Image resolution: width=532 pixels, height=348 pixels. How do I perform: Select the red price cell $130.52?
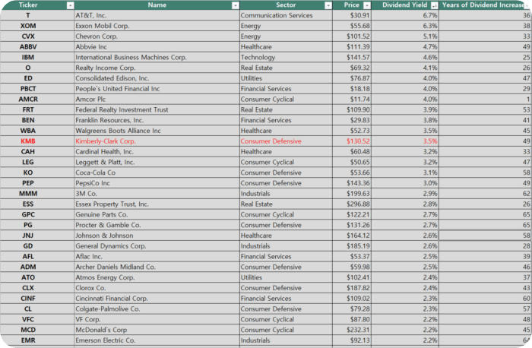tap(352, 141)
